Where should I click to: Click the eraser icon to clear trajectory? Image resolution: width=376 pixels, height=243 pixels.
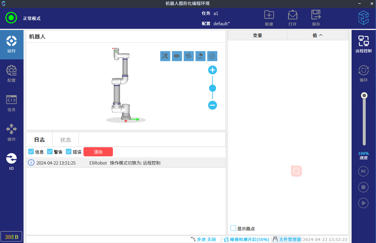(200, 56)
